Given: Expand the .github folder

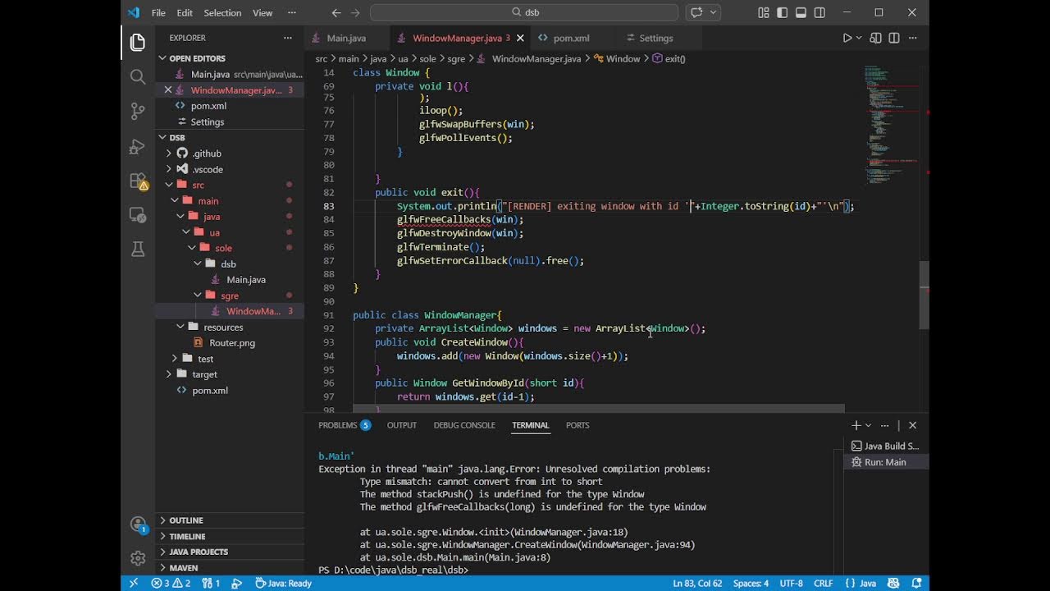Looking at the screenshot, I should (207, 153).
